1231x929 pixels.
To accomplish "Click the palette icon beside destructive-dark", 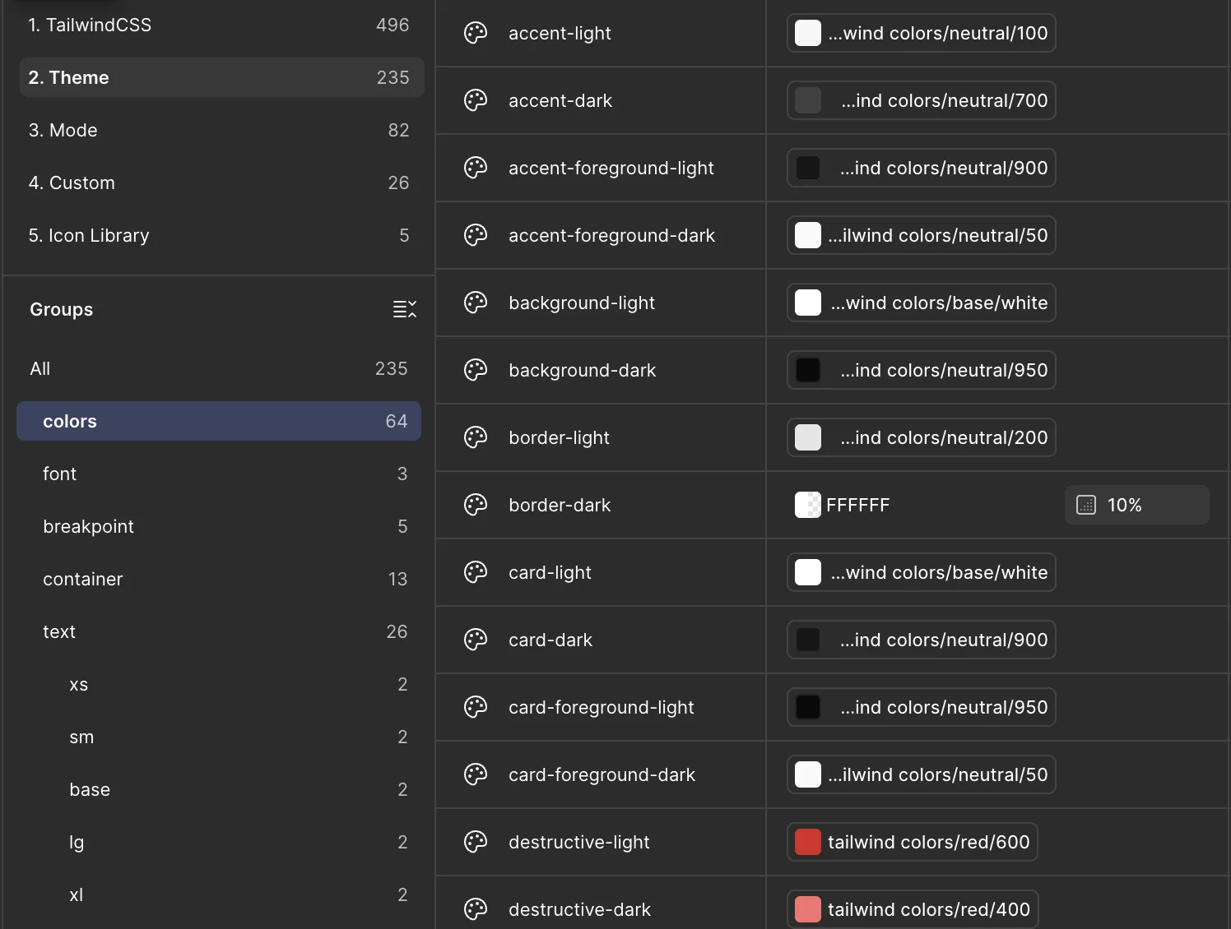I will click(x=476, y=909).
